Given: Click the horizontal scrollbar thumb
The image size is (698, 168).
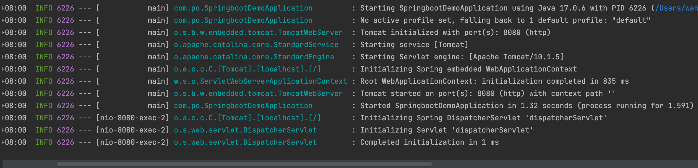Looking at the screenshot, I should click(244, 164).
